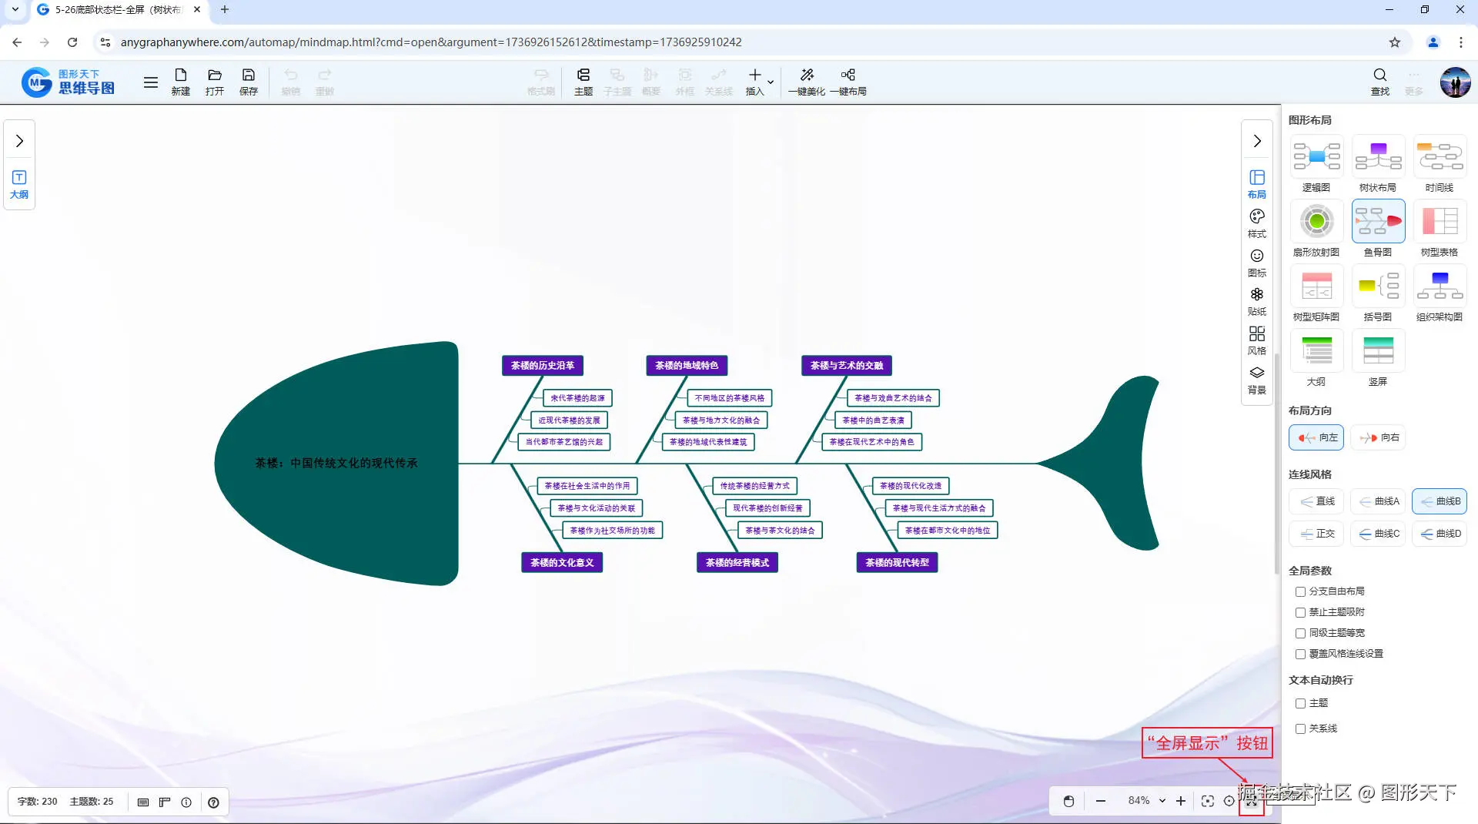Click the 查找 search icon
This screenshot has width=1478, height=824.
[x=1380, y=81]
